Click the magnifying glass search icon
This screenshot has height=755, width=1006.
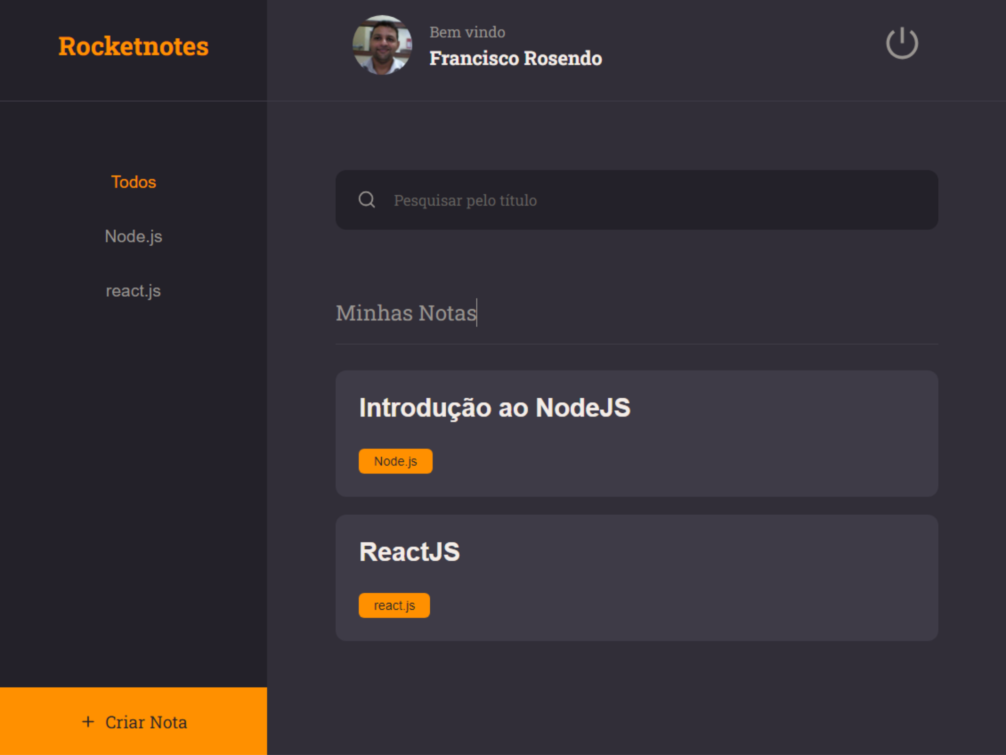click(x=366, y=200)
